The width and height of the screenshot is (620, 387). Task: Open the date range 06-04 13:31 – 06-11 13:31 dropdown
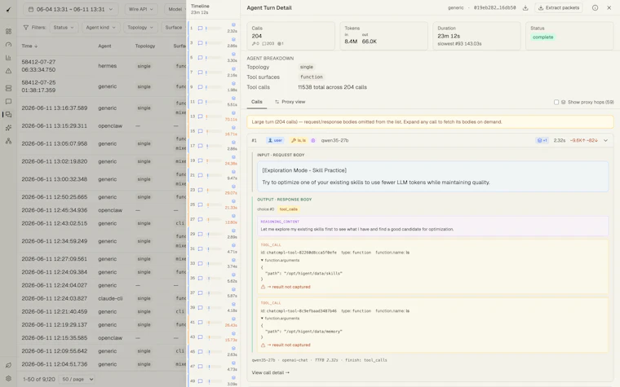[70, 9]
